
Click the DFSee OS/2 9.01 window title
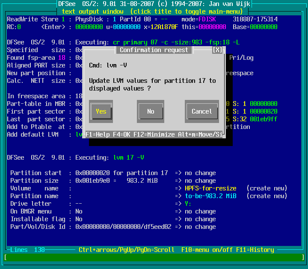(154, 4)
